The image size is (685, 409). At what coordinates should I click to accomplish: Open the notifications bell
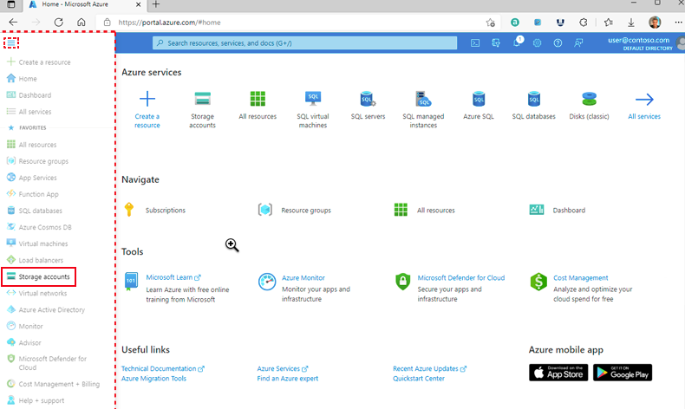[517, 42]
